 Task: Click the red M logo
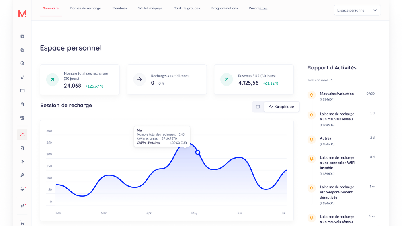click(x=22, y=14)
